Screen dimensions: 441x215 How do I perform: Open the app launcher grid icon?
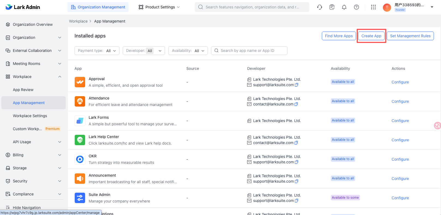click(373, 7)
